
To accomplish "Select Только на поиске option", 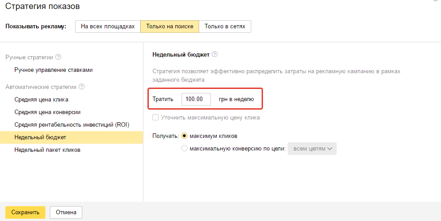I will point(169,27).
